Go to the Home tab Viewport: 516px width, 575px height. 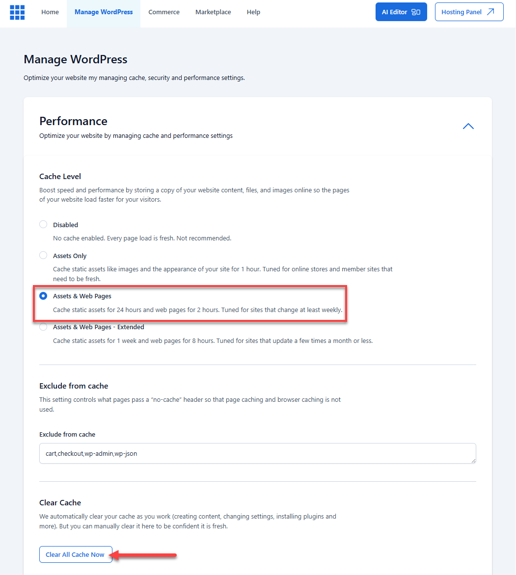click(50, 12)
